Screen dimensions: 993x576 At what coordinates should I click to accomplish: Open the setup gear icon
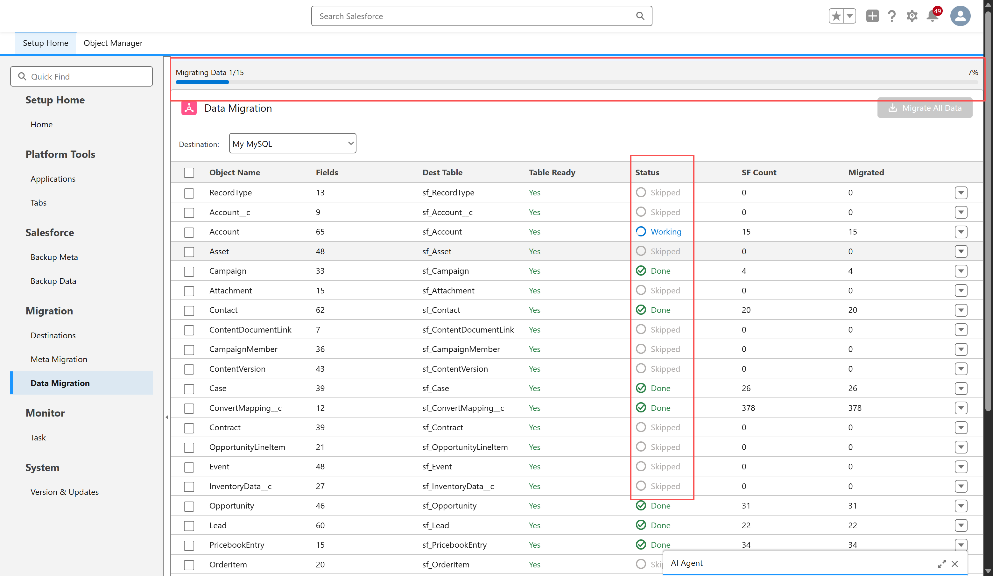[x=912, y=16]
